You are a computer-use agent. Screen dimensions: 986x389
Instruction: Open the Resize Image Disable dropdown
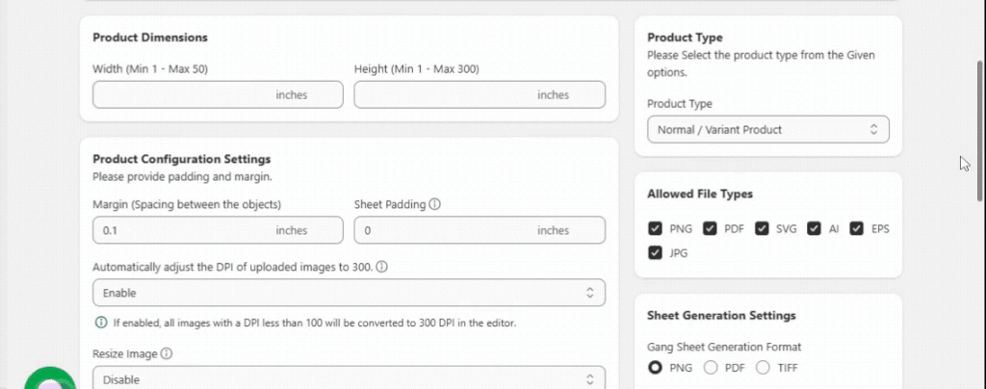pyautogui.click(x=349, y=378)
